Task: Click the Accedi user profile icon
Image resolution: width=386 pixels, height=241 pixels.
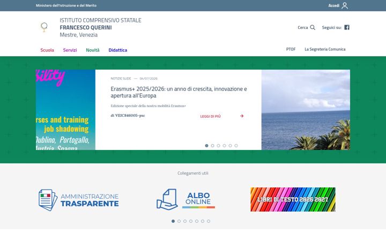Action: 345,5
